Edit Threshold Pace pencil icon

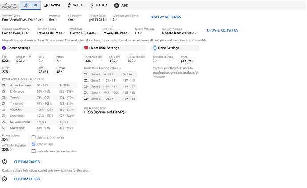[x=156, y=61]
